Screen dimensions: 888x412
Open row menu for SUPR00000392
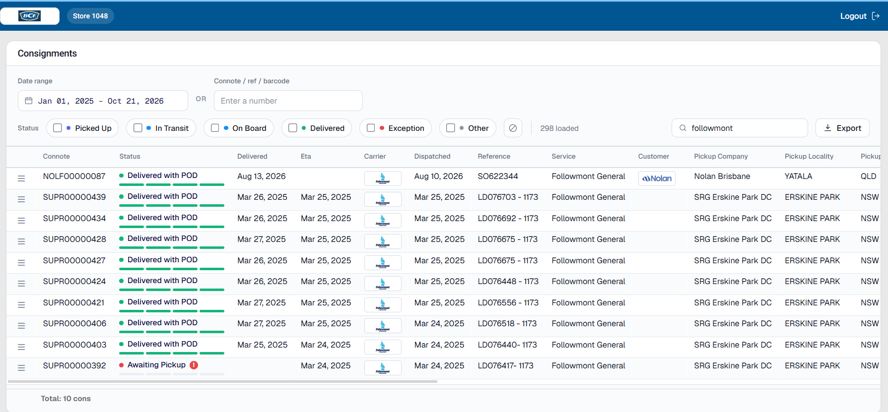[21, 368]
